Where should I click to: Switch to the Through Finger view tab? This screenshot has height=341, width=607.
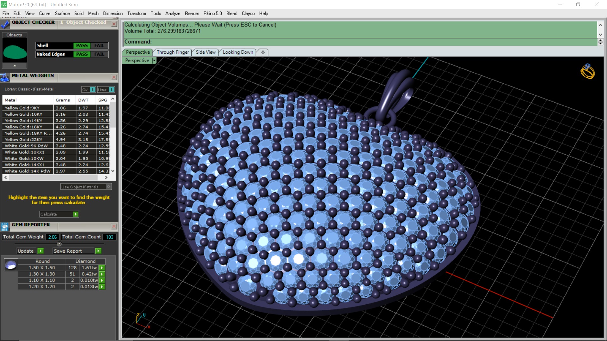tap(173, 52)
